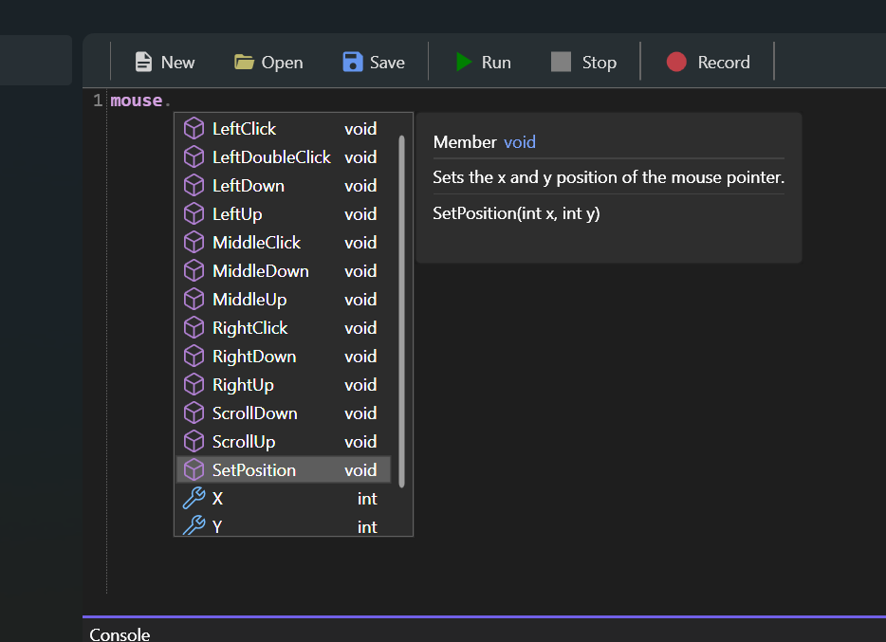Click the cube icon beside SetPosition

coord(194,469)
